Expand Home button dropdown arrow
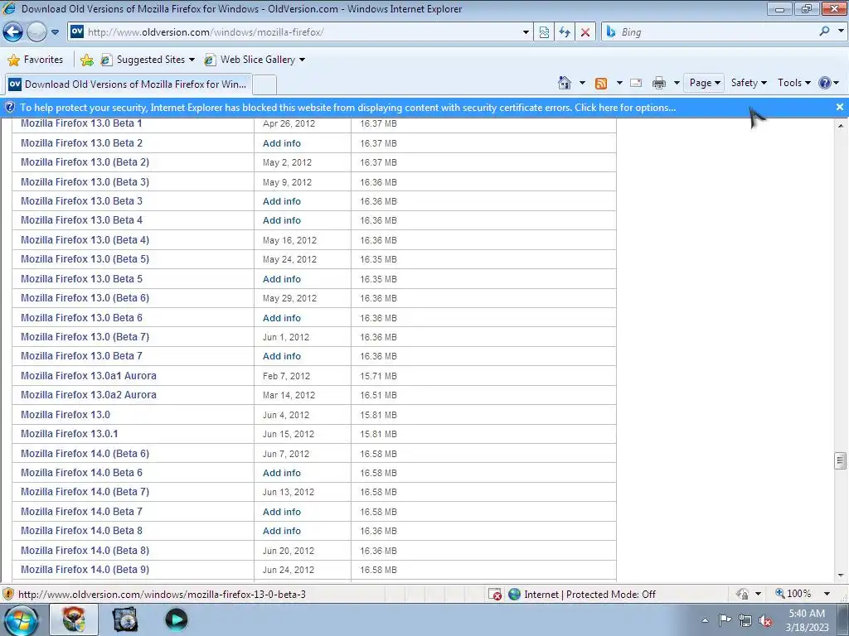Image resolution: width=849 pixels, height=636 pixels. tap(582, 83)
